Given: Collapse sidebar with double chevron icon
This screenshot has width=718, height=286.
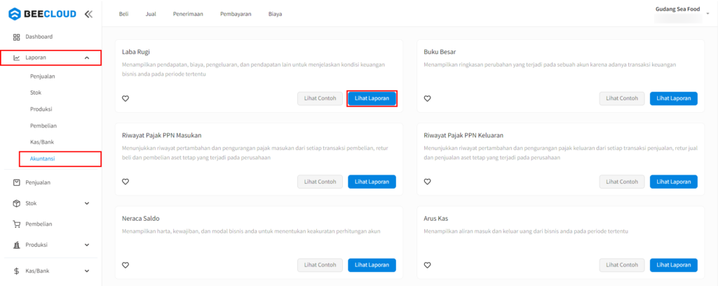Looking at the screenshot, I should pyautogui.click(x=88, y=13).
